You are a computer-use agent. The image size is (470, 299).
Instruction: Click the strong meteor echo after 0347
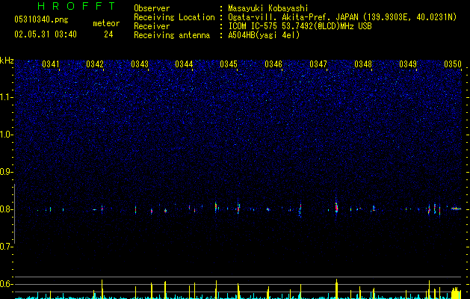tap(336, 208)
